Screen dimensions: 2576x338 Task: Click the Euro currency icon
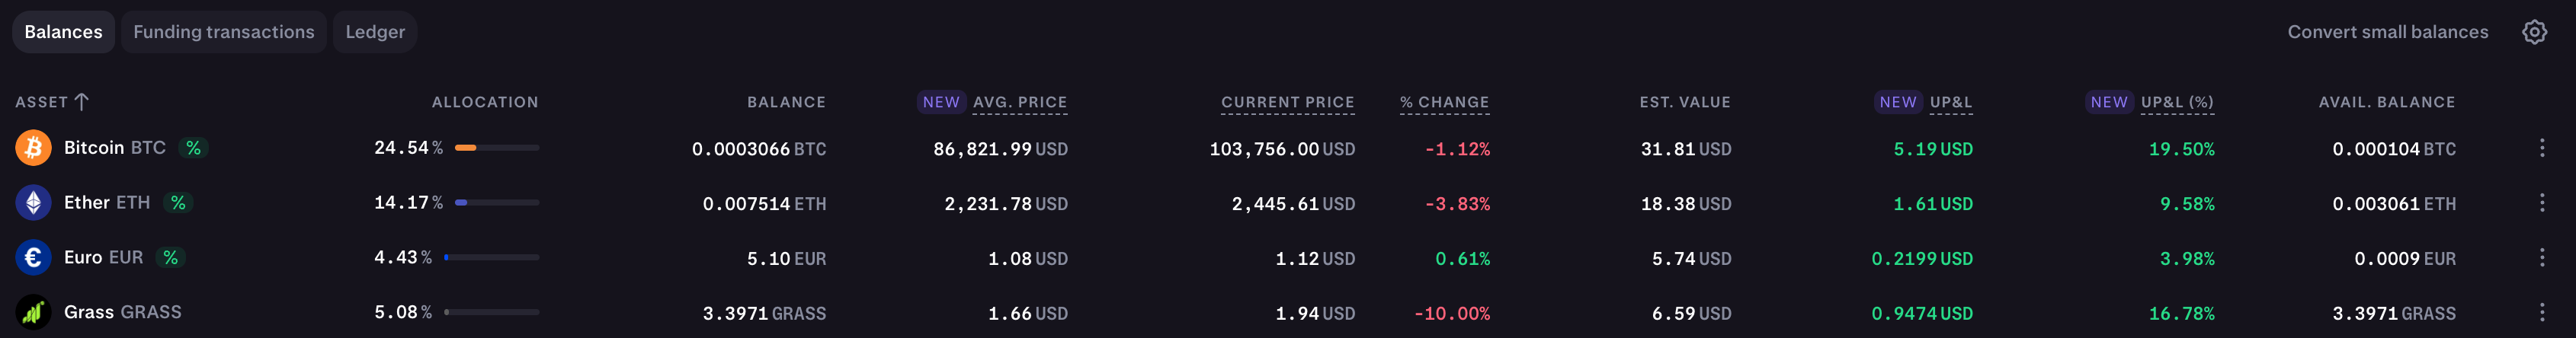(x=33, y=258)
